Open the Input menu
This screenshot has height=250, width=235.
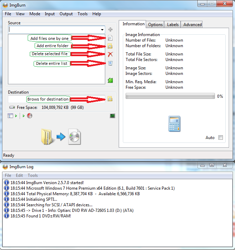(49, 14)
